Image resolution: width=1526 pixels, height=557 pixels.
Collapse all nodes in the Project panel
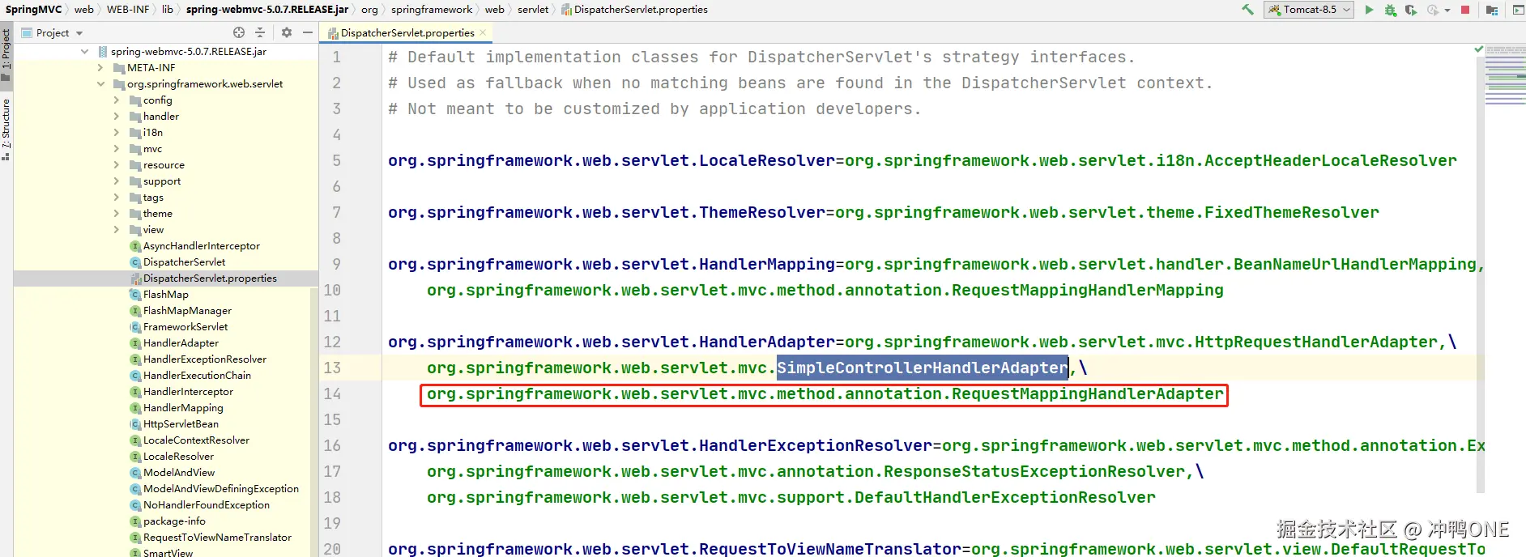(x=260, y=32)
